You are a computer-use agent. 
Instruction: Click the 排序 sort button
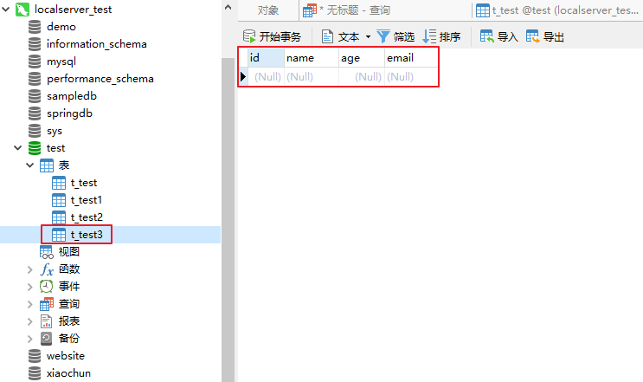[x=441, y=36]
